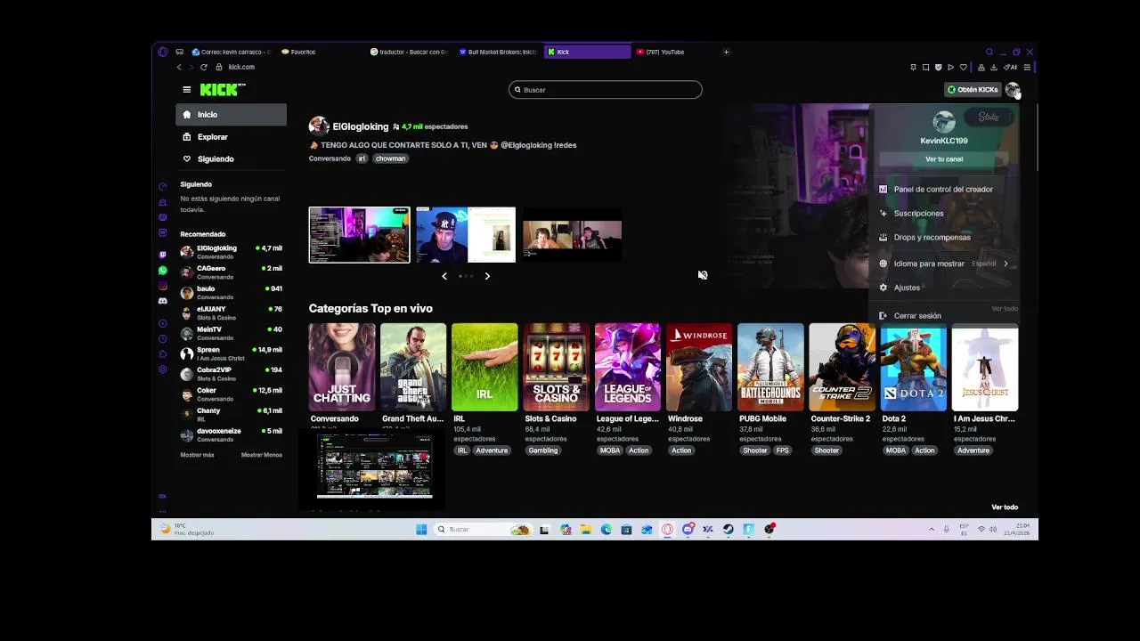
Task: Open Chanty recommended channel
Action: click(x=231, y=415)
